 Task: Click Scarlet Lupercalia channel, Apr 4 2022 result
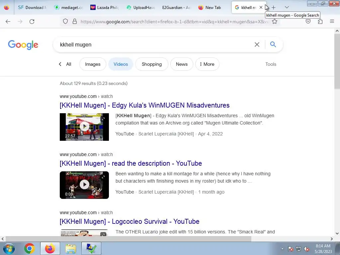166,134
